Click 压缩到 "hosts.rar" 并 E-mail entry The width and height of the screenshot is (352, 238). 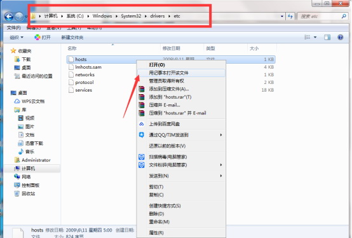[181, 113]
